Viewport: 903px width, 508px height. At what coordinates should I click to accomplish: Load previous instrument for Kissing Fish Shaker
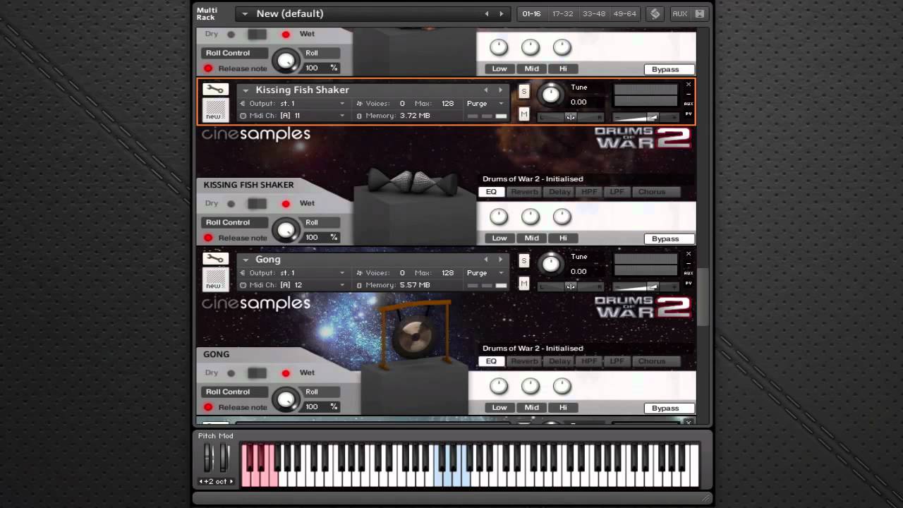(x=485, y=90)
